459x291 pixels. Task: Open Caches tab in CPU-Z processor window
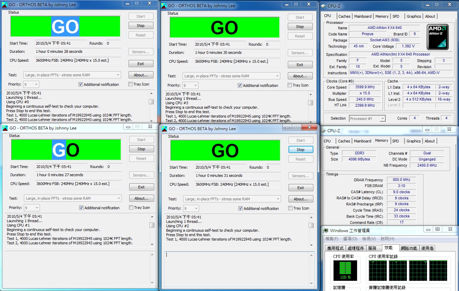point(344,16)
